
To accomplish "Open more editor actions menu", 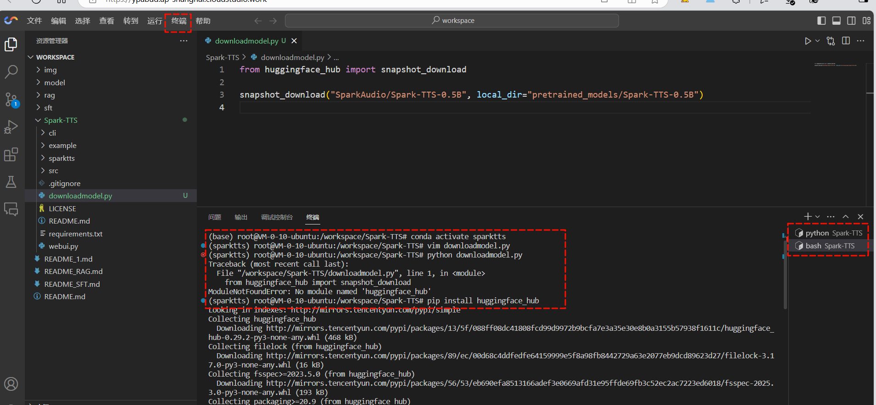I will (860, 41).
